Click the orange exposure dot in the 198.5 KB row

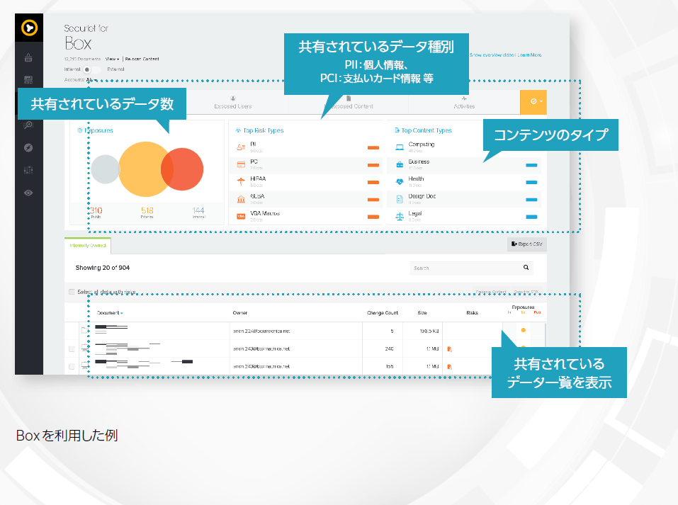click(524, 330)
